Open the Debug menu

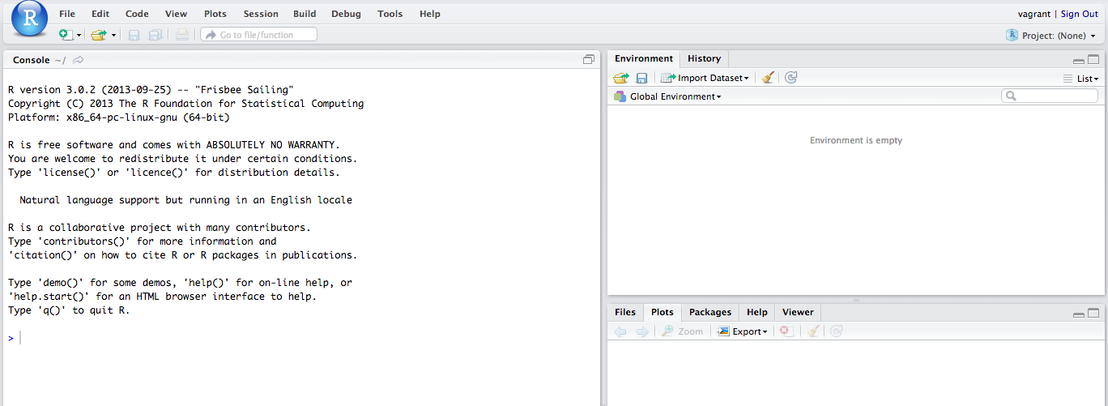click(x=346, y=14)
